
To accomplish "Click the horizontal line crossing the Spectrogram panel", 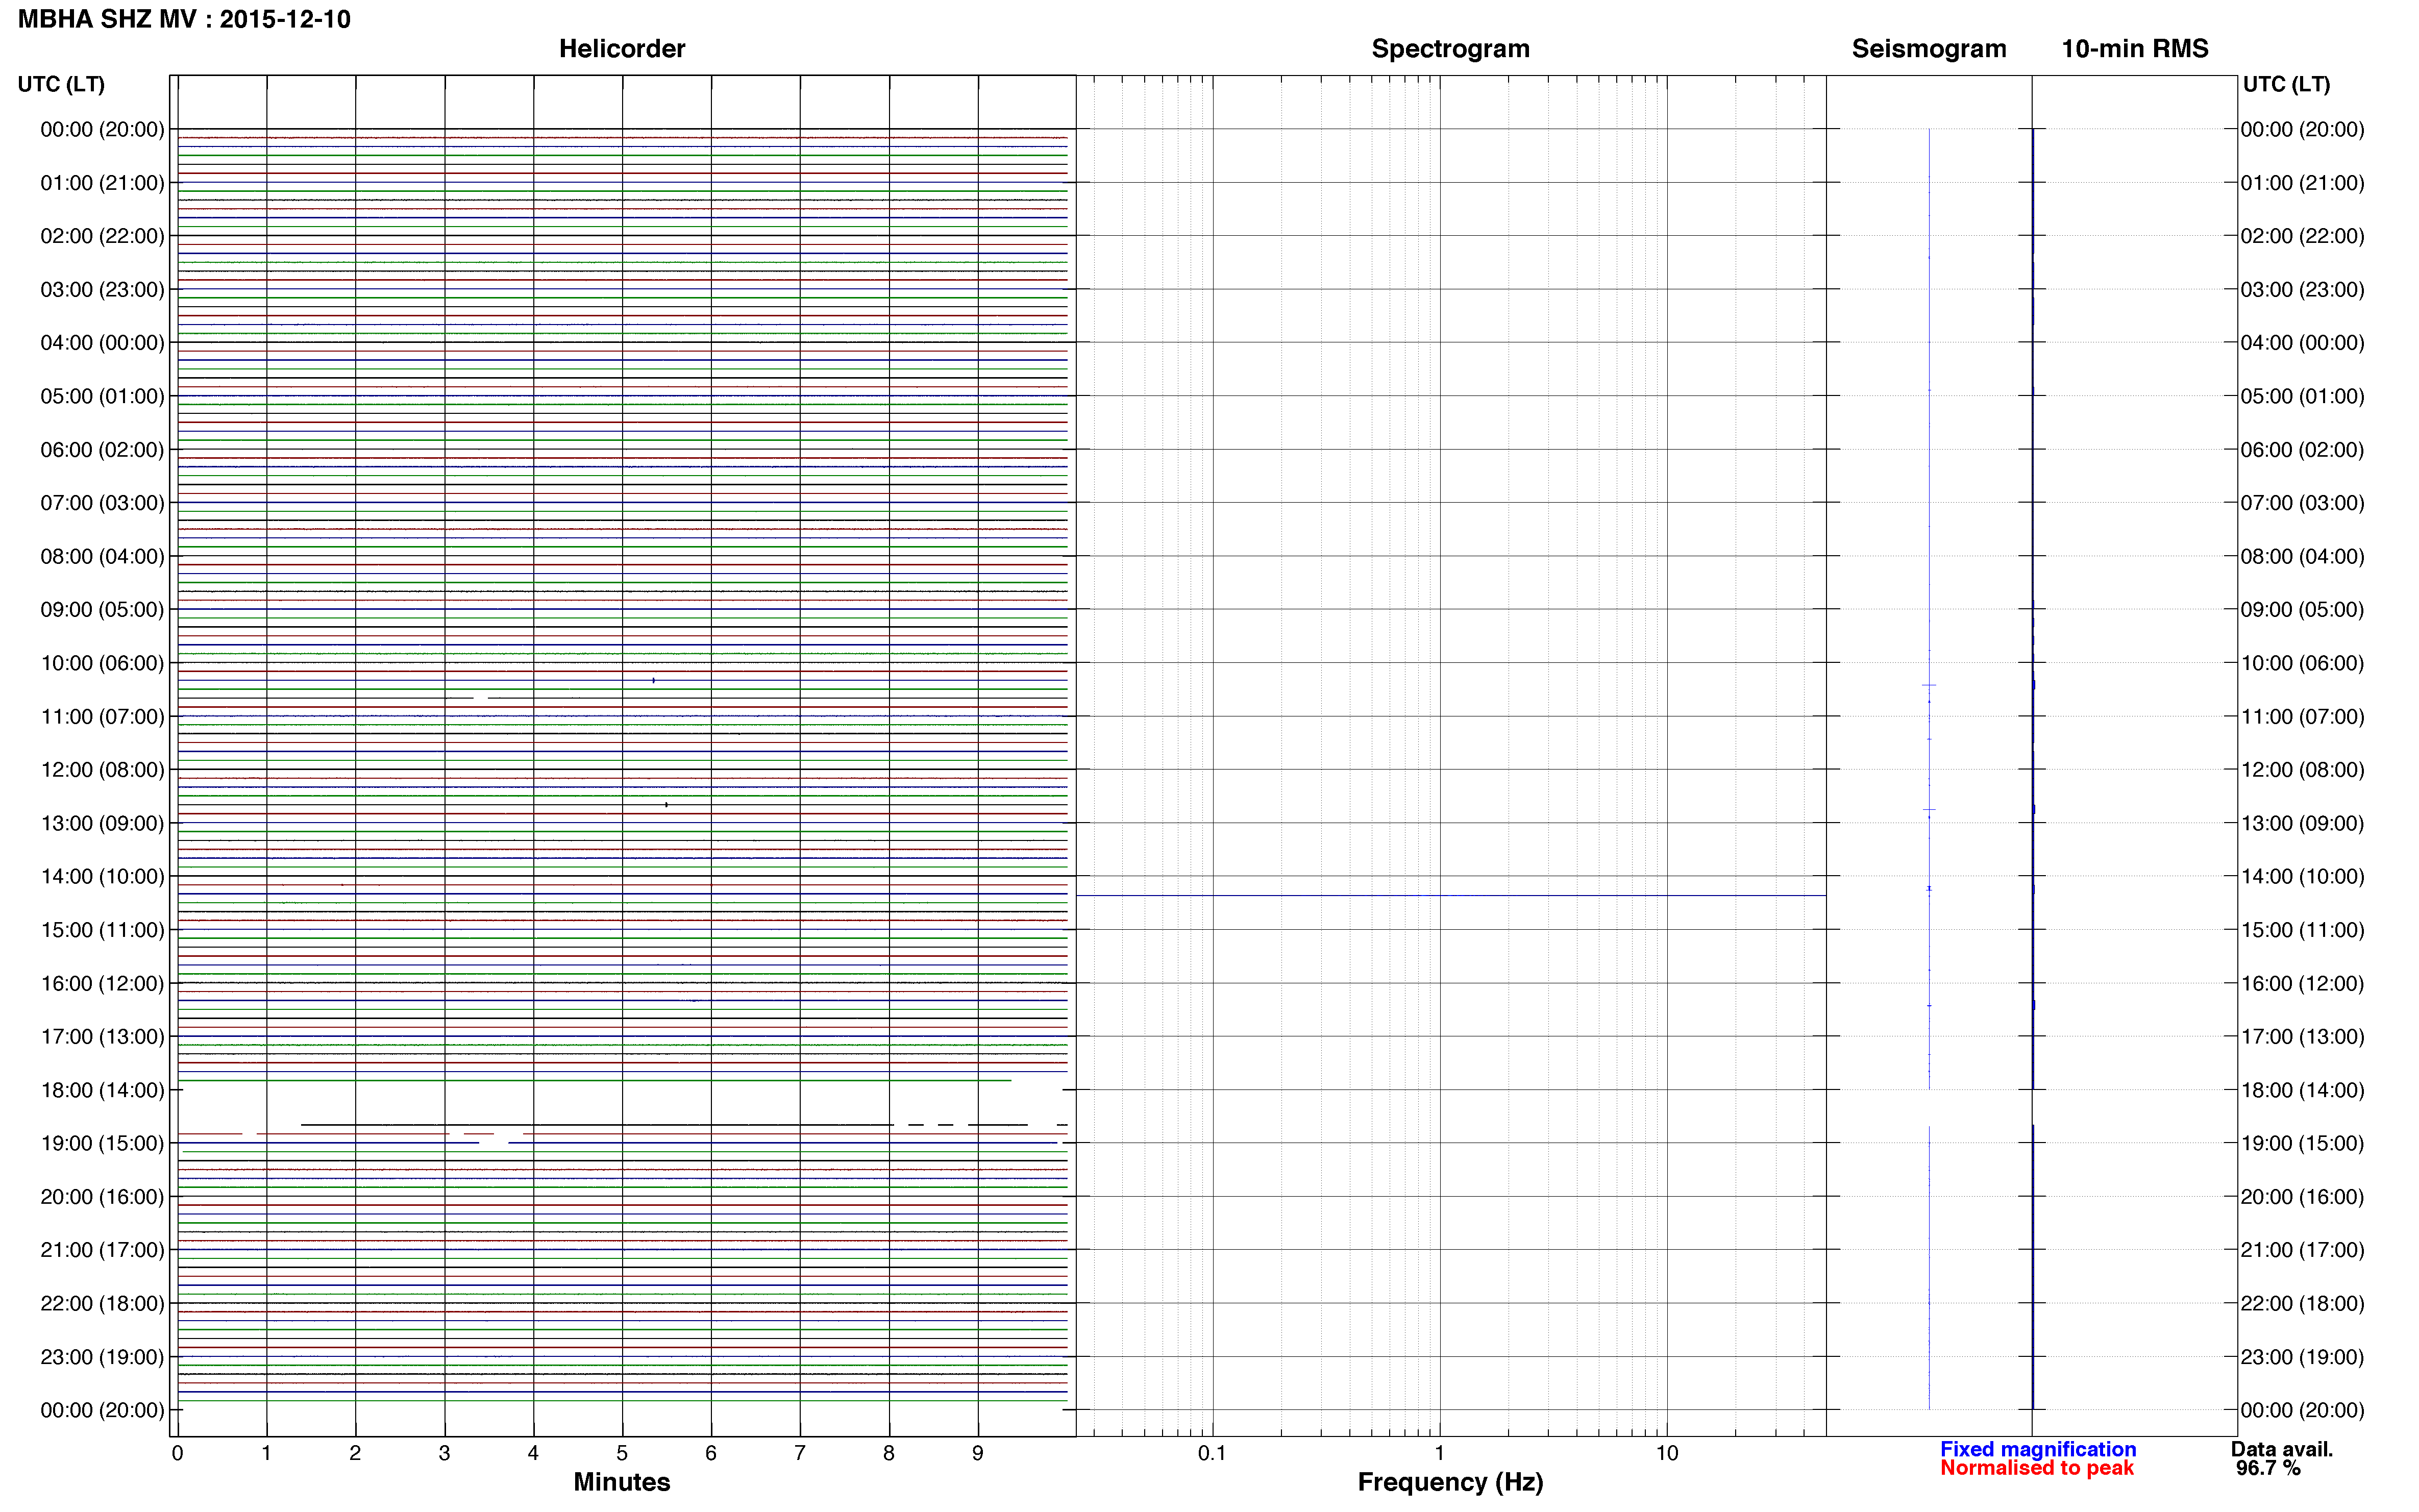I will click(x=1451, y=896).
